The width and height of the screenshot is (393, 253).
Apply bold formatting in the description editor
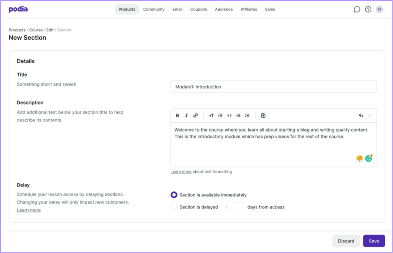(x=177, y=115)
